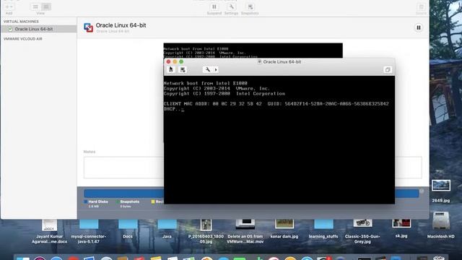This screenshot has width=462, height=260.
Task: Click the VIRTUAL MACHINES sidebar header
Action: coord(21,22)
